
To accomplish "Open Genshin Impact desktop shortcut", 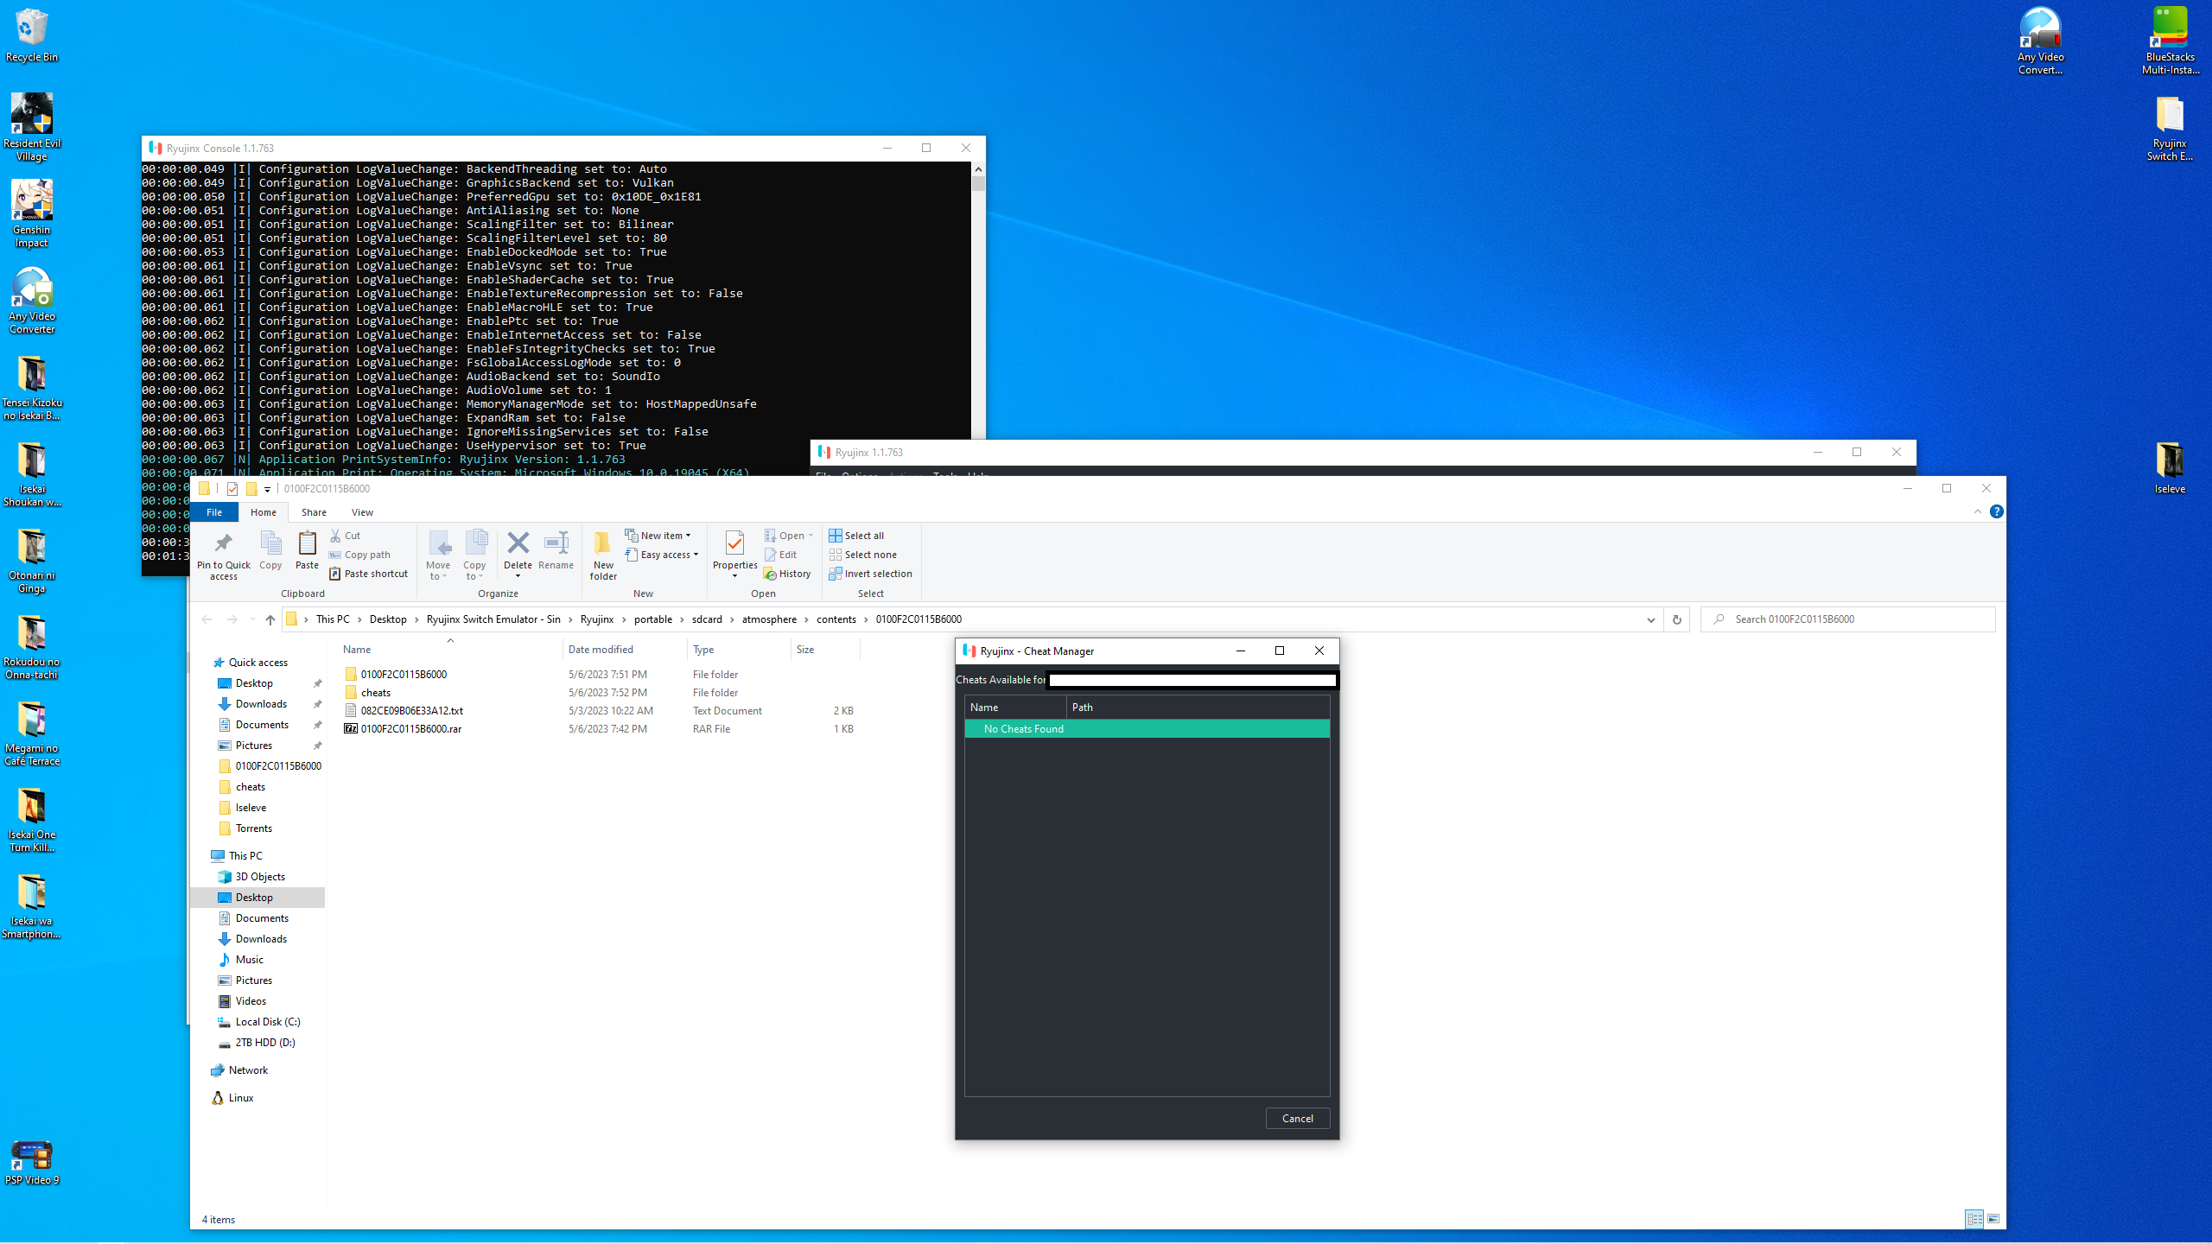I will 32,213.
